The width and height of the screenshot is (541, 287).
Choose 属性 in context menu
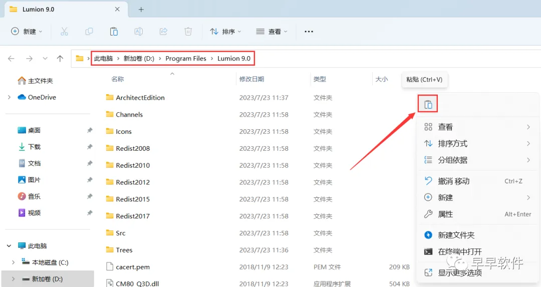click(x=477, y=214)
